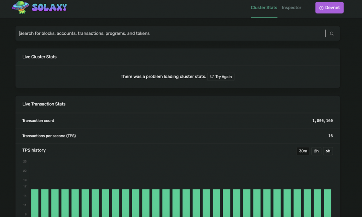
Task: Click the magnifier search icon
Action: (x=332, y=34)
